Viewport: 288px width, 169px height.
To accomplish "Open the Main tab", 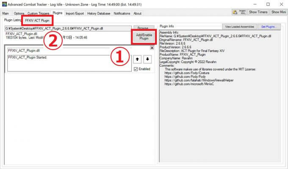I will (x=6, y=14).
